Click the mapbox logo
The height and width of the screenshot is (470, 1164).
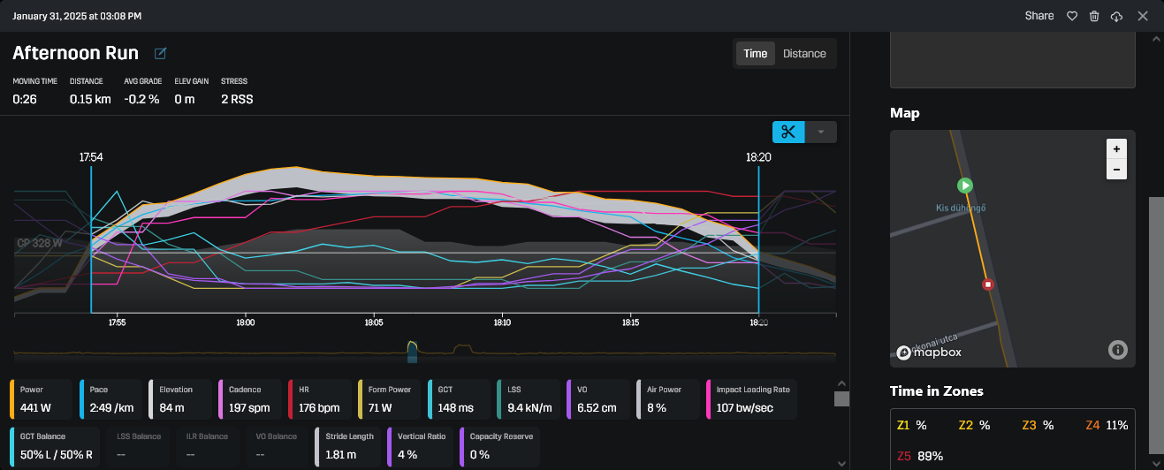929,352
